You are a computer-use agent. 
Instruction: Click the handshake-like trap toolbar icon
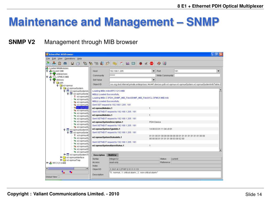point(108,63)
